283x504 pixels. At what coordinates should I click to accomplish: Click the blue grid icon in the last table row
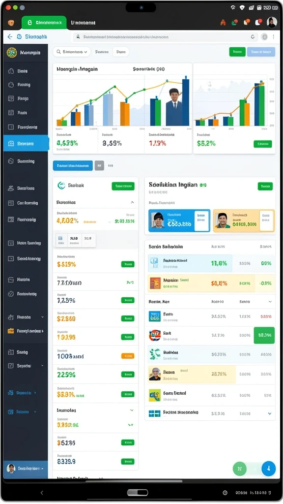point(155,413)
